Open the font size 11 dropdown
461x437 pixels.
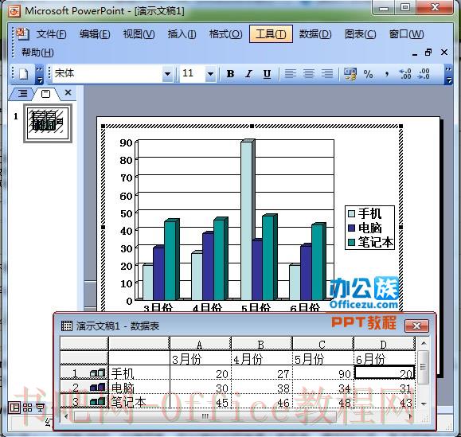[210, 74]
